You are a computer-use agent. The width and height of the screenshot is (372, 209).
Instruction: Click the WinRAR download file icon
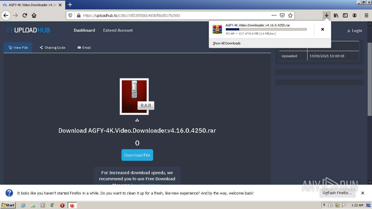click(217, 29)
